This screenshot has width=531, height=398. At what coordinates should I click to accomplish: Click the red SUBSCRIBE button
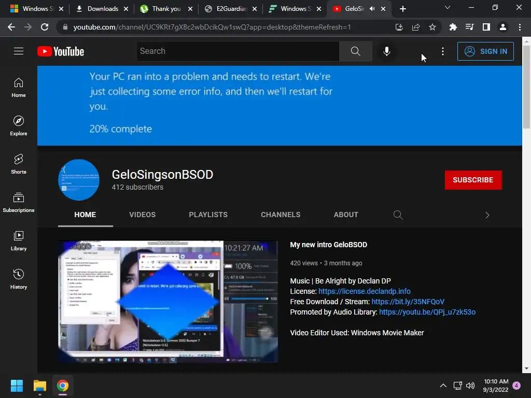point(473,180)
